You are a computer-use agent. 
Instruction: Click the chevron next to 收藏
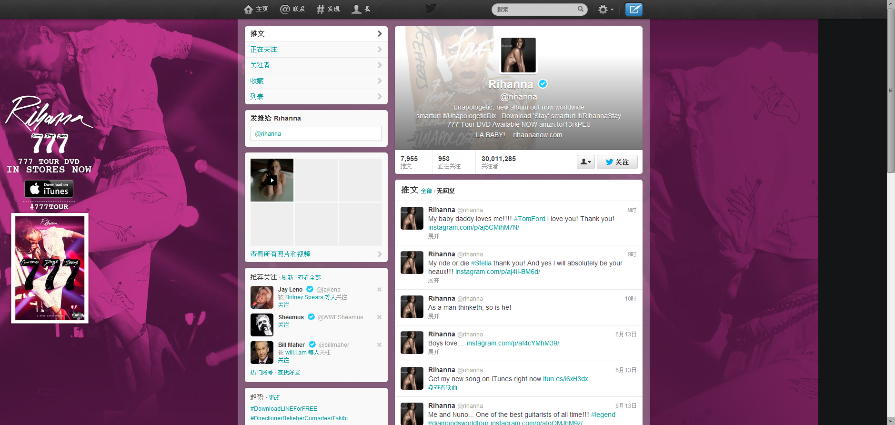tap(380, 81)
